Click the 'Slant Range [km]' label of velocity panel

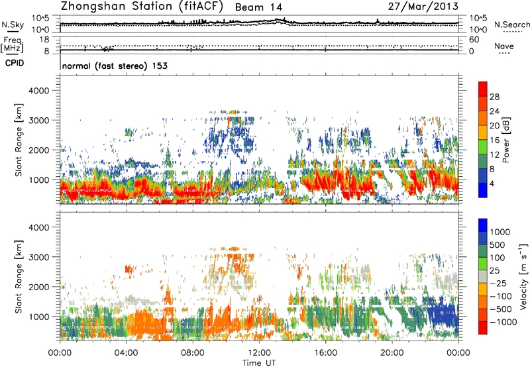19,277
